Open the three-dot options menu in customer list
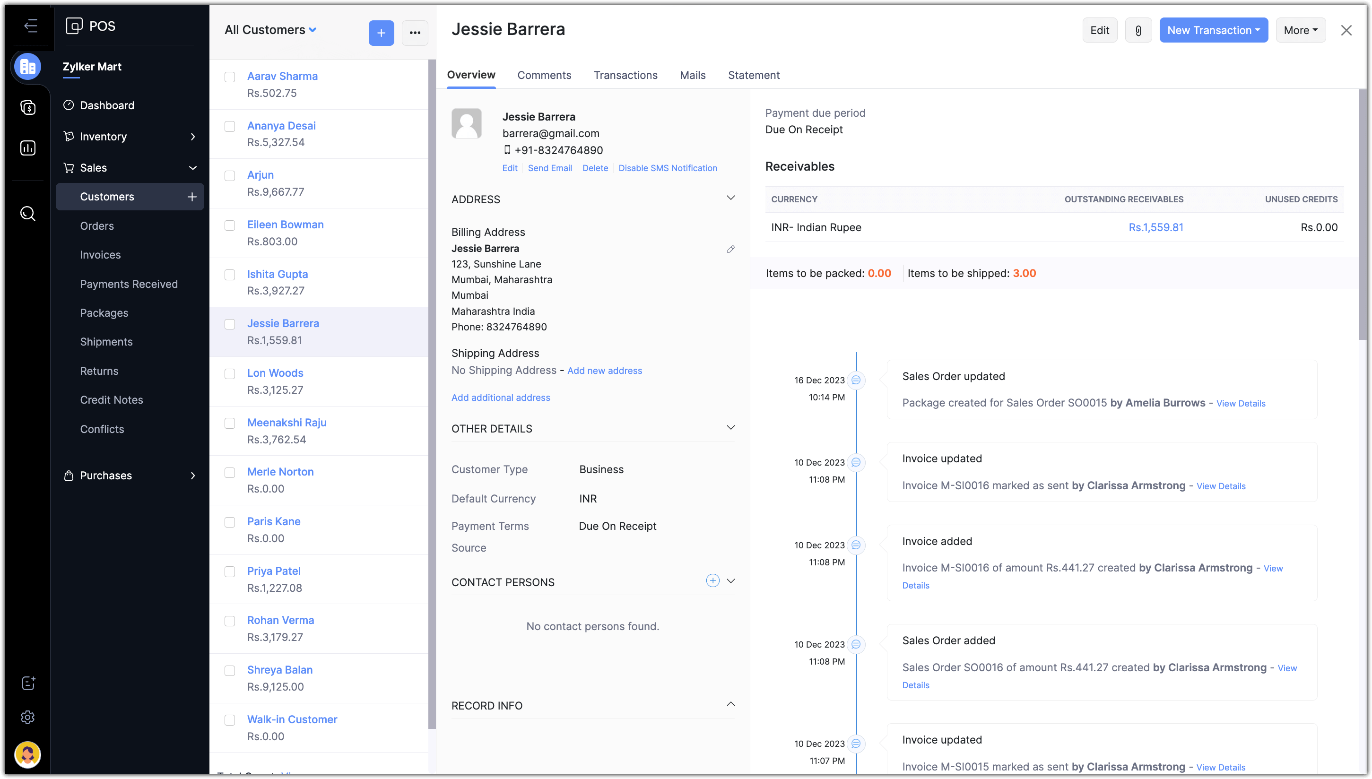 (415, 33)
